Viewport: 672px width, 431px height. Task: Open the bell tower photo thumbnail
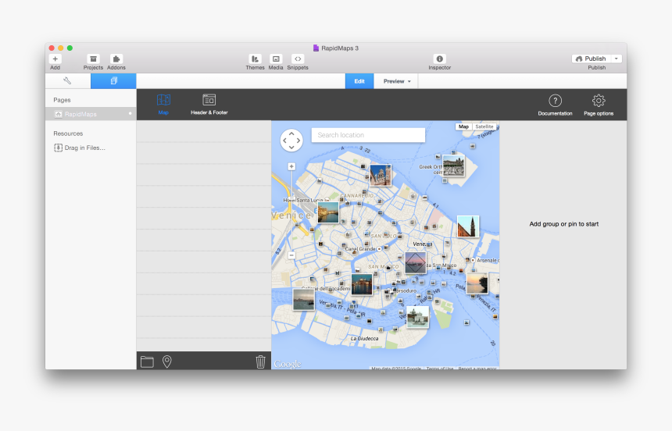468,226
